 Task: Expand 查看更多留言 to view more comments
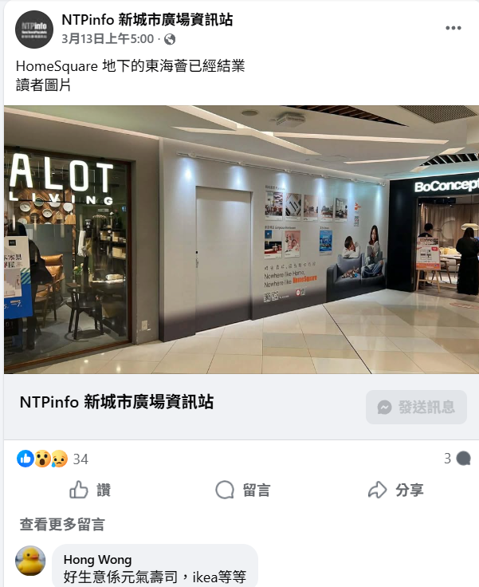(x=62, y=524)
